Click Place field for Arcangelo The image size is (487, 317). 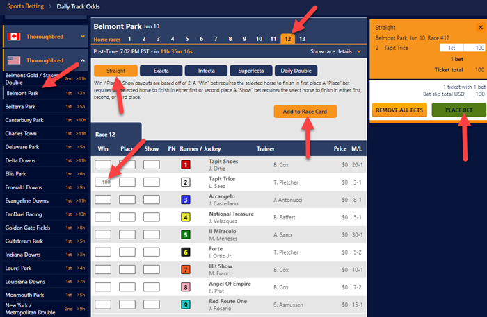[x=127, y=200]
